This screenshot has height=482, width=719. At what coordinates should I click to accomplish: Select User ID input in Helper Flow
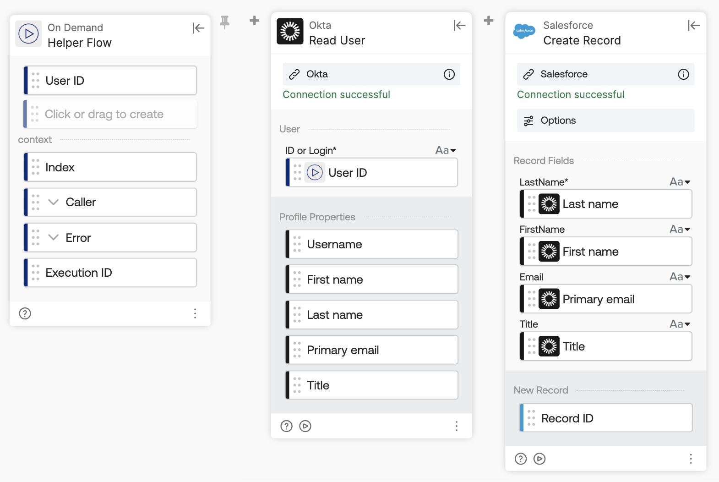[110, 81]
